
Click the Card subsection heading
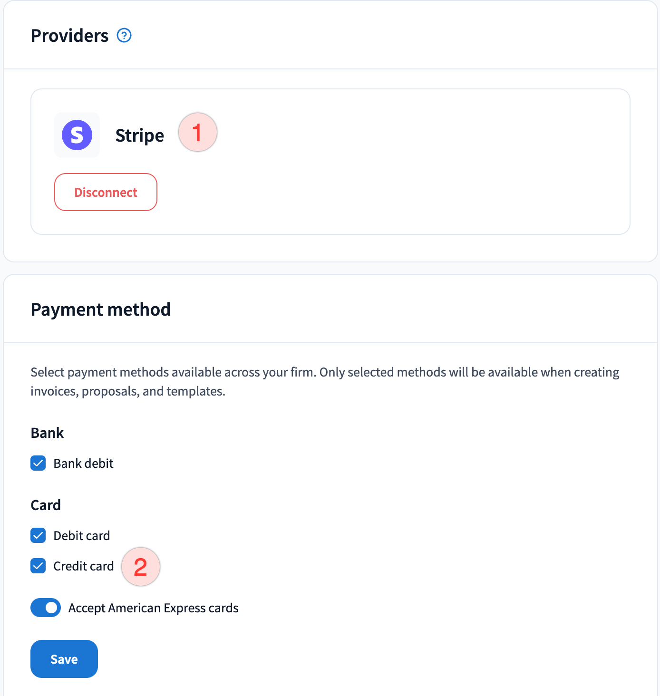[x=46, y=505]
